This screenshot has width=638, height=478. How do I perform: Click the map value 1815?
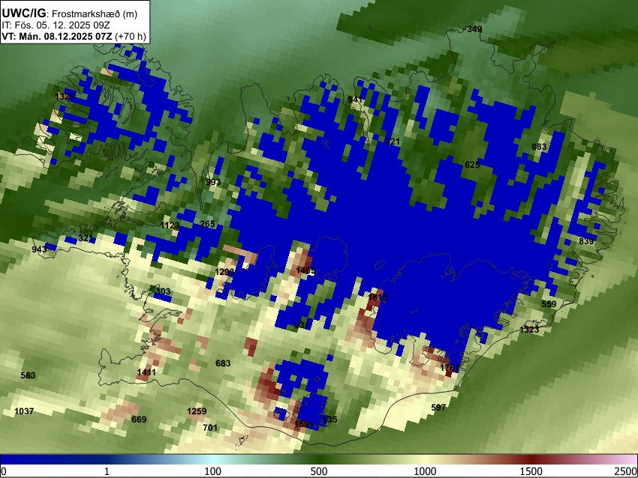378,297
